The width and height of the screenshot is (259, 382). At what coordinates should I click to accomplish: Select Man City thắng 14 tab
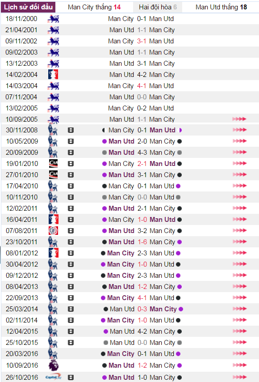(x=94, y=7)
